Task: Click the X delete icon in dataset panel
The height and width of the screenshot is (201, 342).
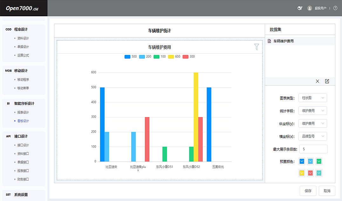Action: coord(318,81)
